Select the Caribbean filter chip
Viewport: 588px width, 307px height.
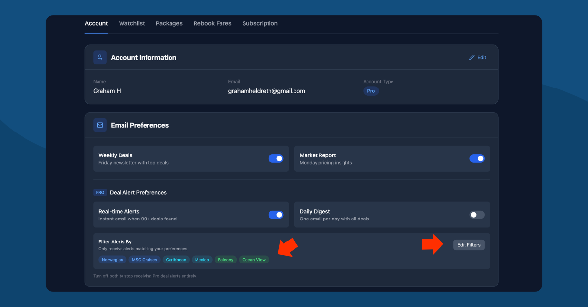[x=176, y=260]
